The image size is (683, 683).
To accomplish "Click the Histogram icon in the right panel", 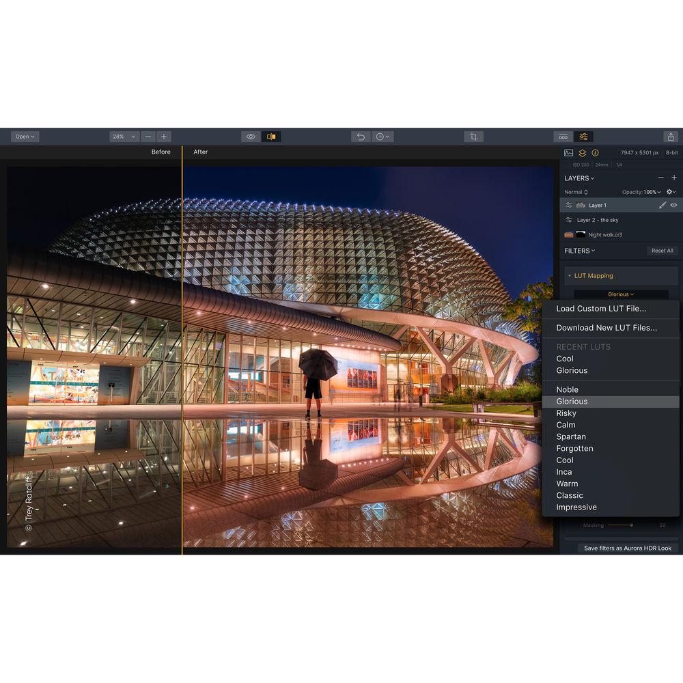I will pos(568,153).
